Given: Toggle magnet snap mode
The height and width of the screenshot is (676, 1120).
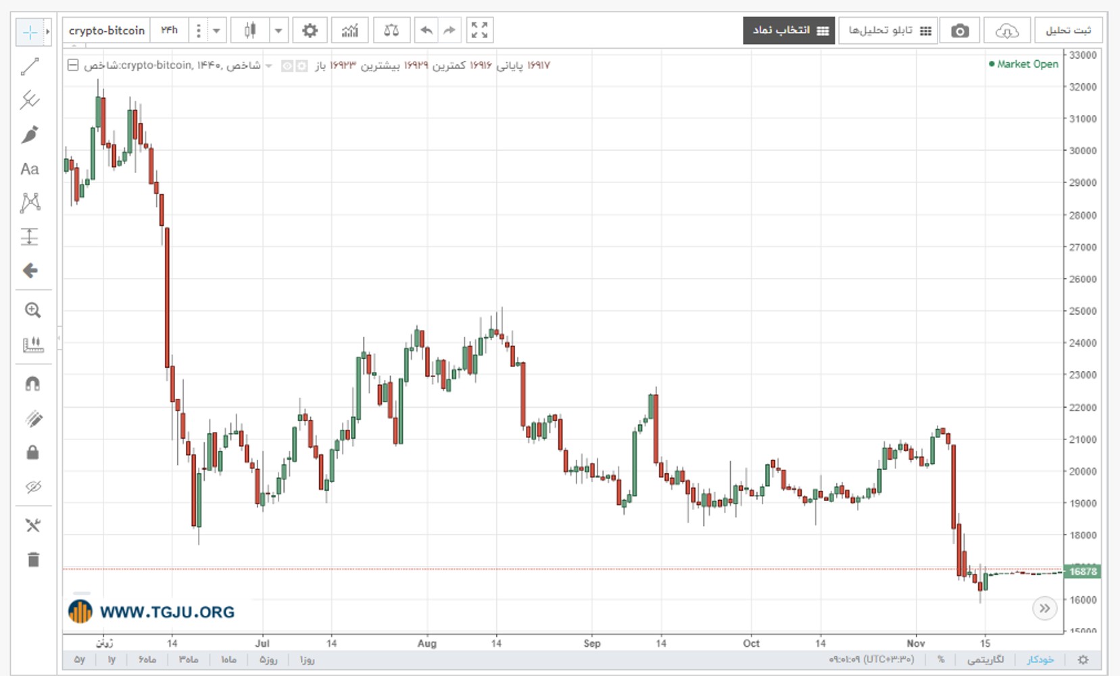Looking at the screenshot, I should pos(32,384).
